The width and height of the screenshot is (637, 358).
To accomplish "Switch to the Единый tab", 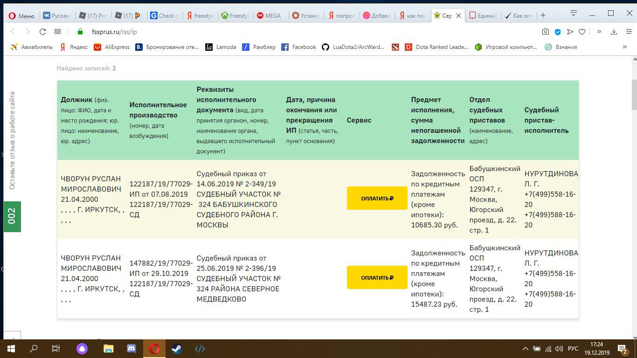I will 483,15.
